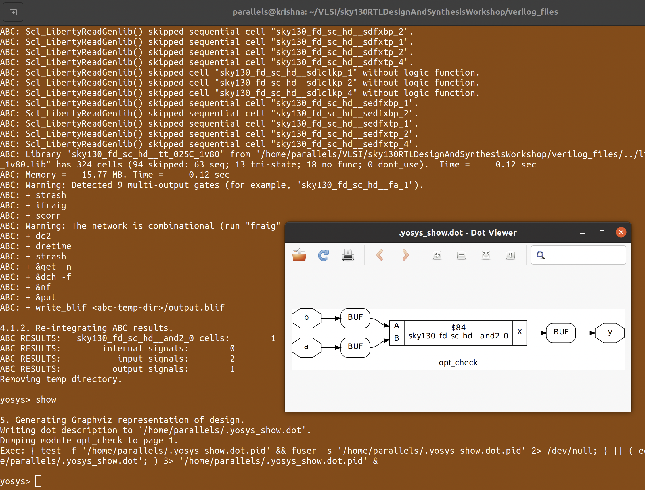This screenshot has height=490, width=645.
Task: Maximize the Dot Viewer window
Action: pos(602,233)
